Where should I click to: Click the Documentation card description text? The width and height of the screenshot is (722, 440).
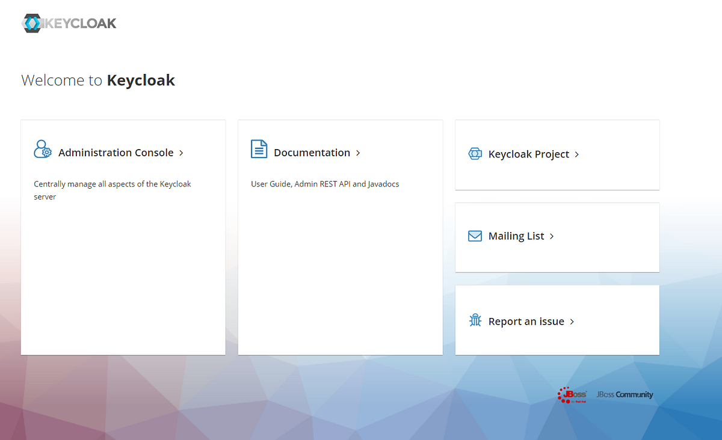pos(325,184)
